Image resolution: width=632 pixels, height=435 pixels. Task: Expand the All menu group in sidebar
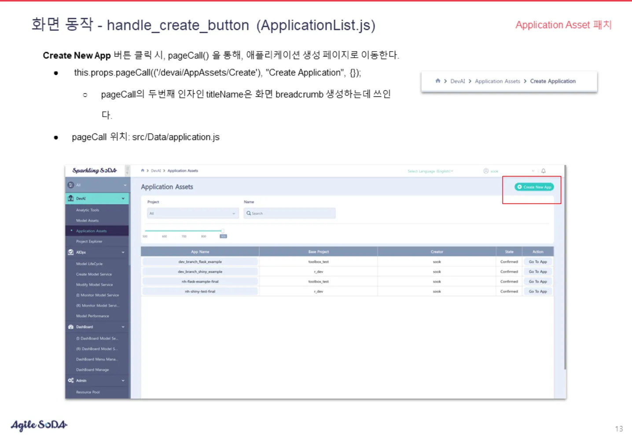98,185
